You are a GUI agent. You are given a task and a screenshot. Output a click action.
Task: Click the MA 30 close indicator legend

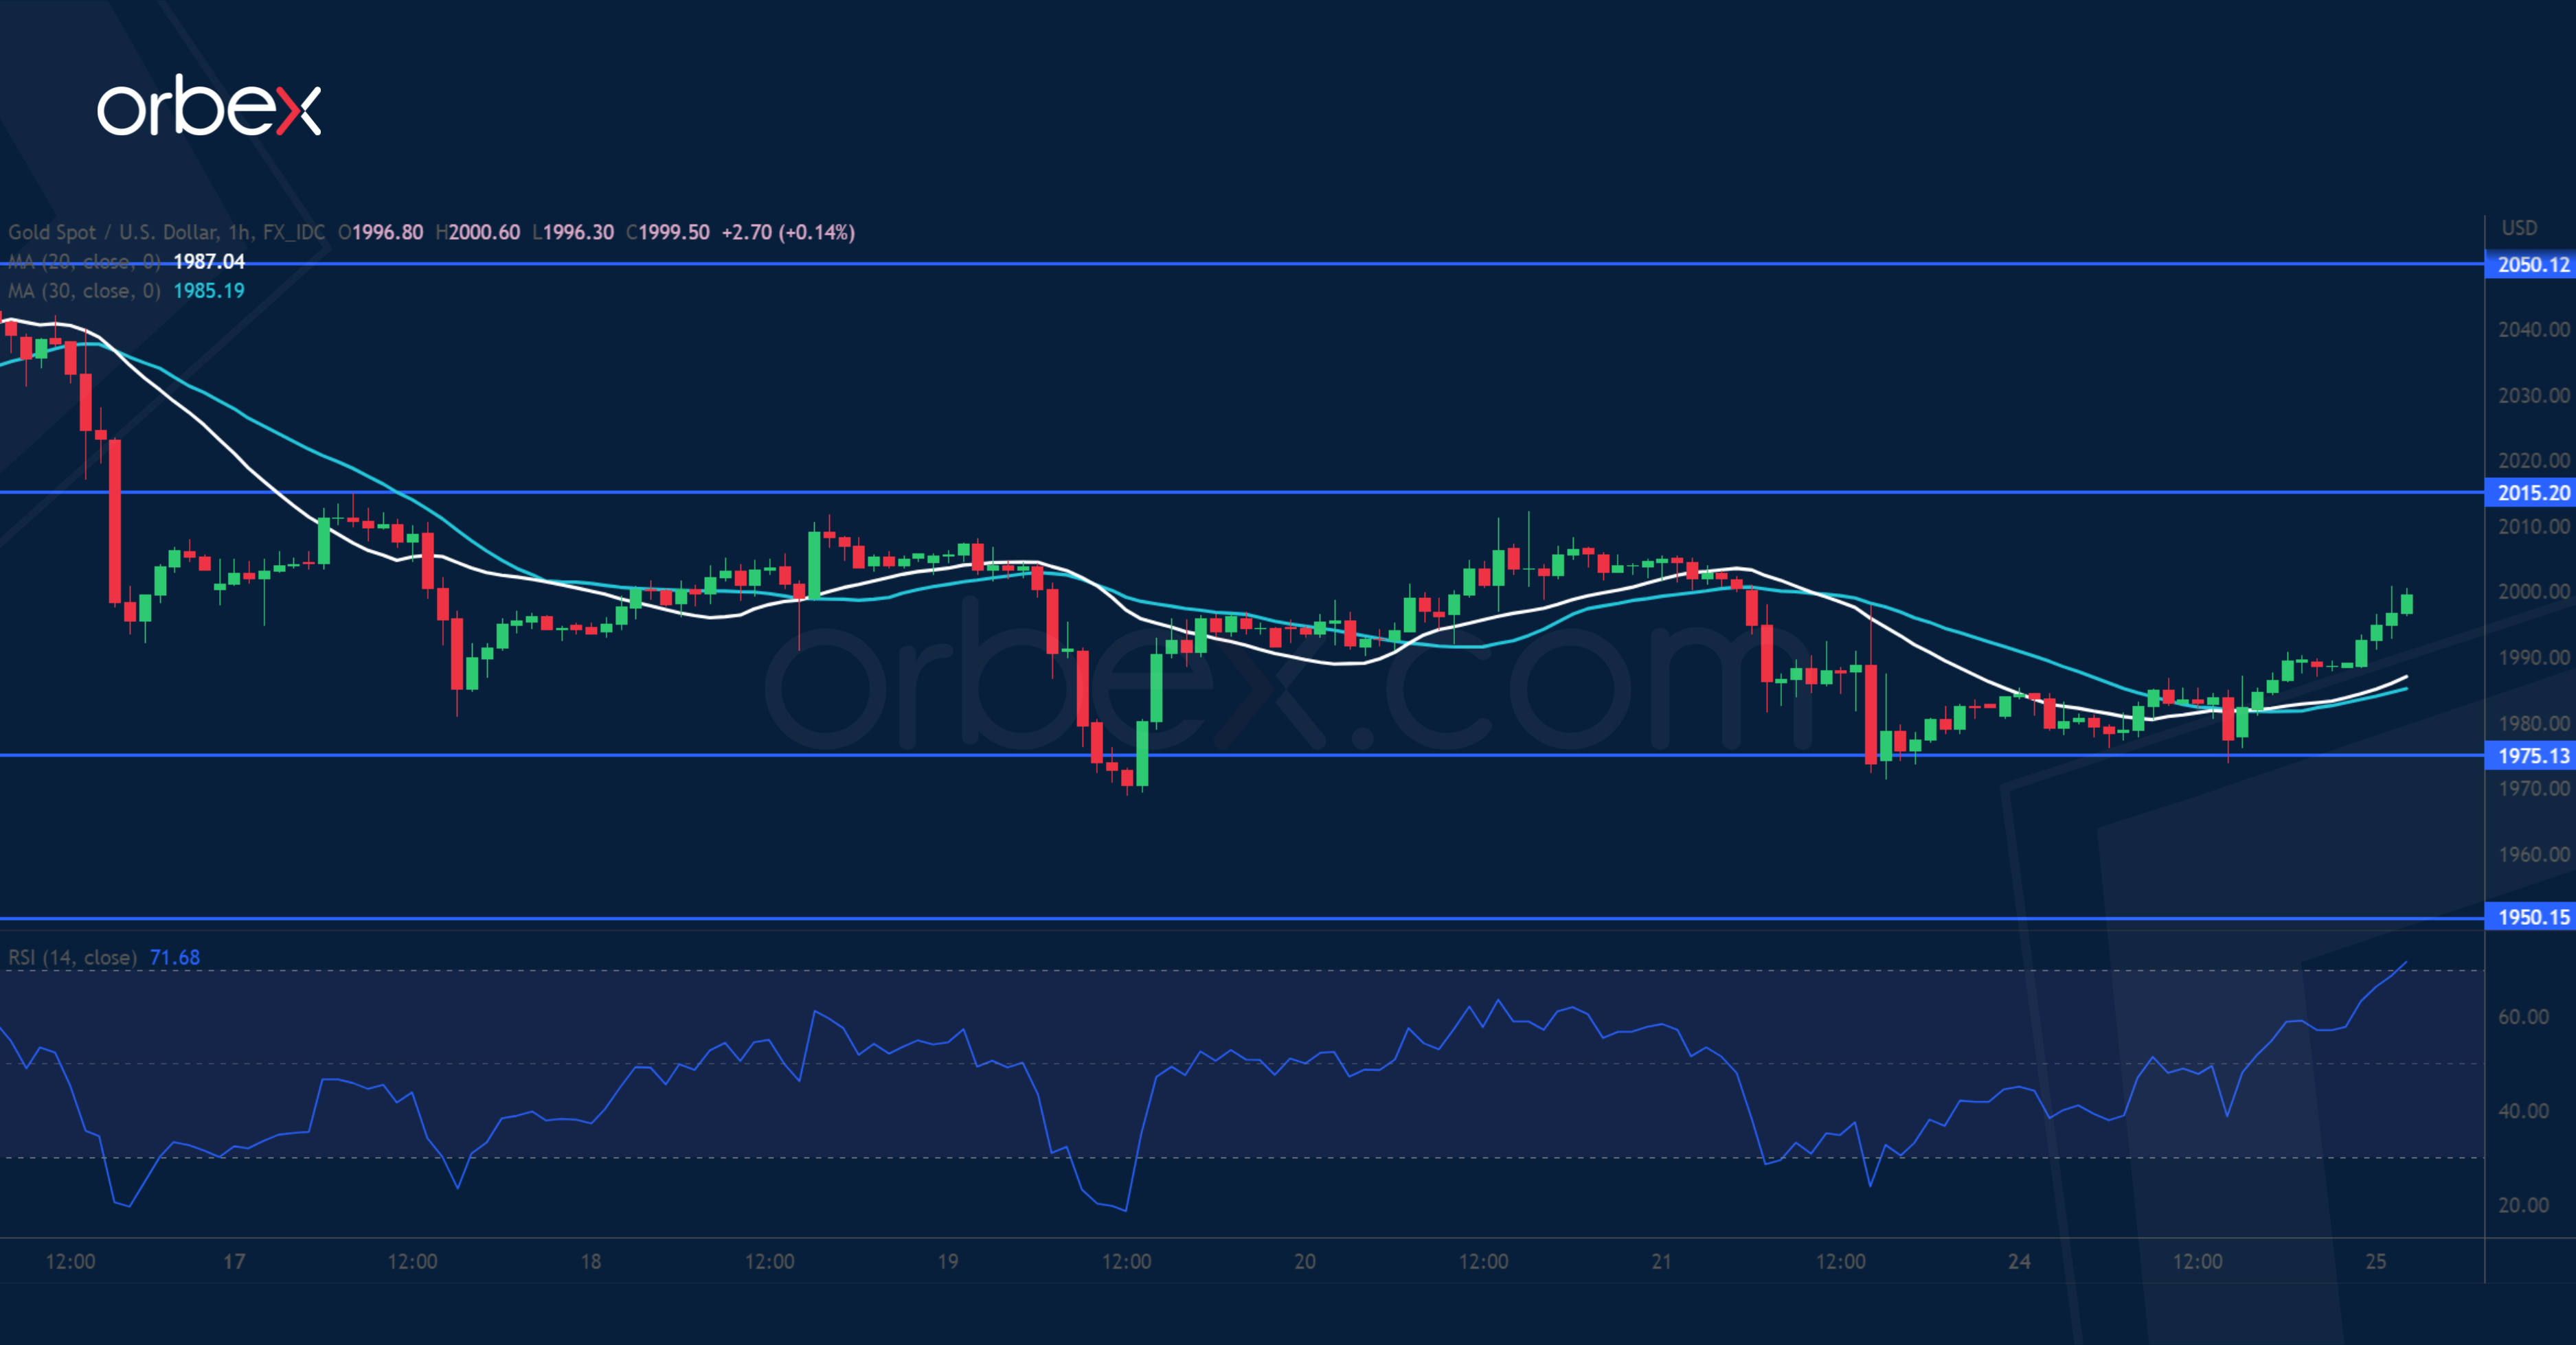pos(84,291)
